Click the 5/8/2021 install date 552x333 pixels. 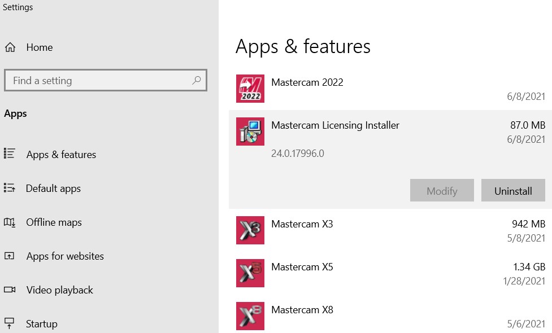[x=527, y=238]
